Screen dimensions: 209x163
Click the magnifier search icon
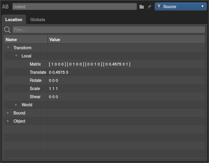(7, 30)
